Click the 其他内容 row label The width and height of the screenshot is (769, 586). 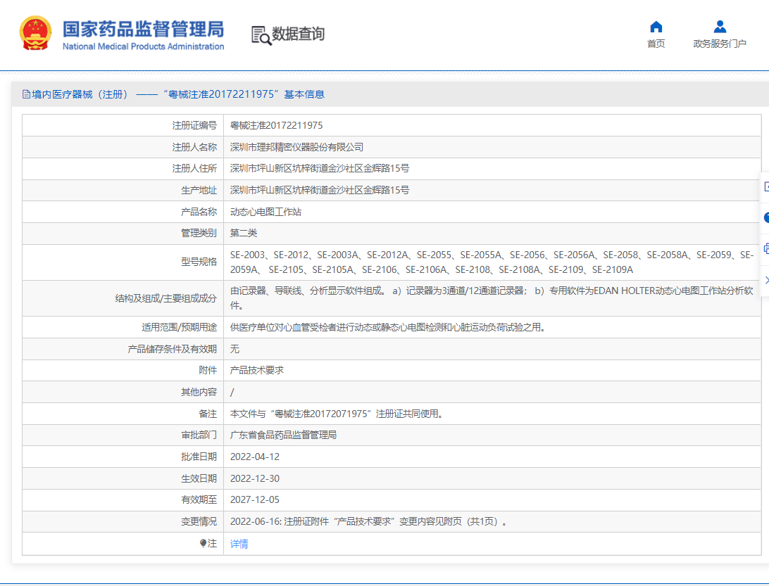[x=199, y=392]
